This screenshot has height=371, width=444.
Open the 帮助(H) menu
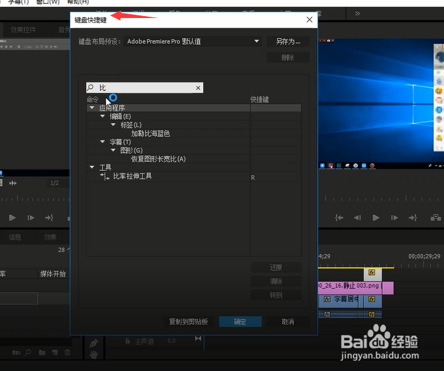tap(78, 2)
